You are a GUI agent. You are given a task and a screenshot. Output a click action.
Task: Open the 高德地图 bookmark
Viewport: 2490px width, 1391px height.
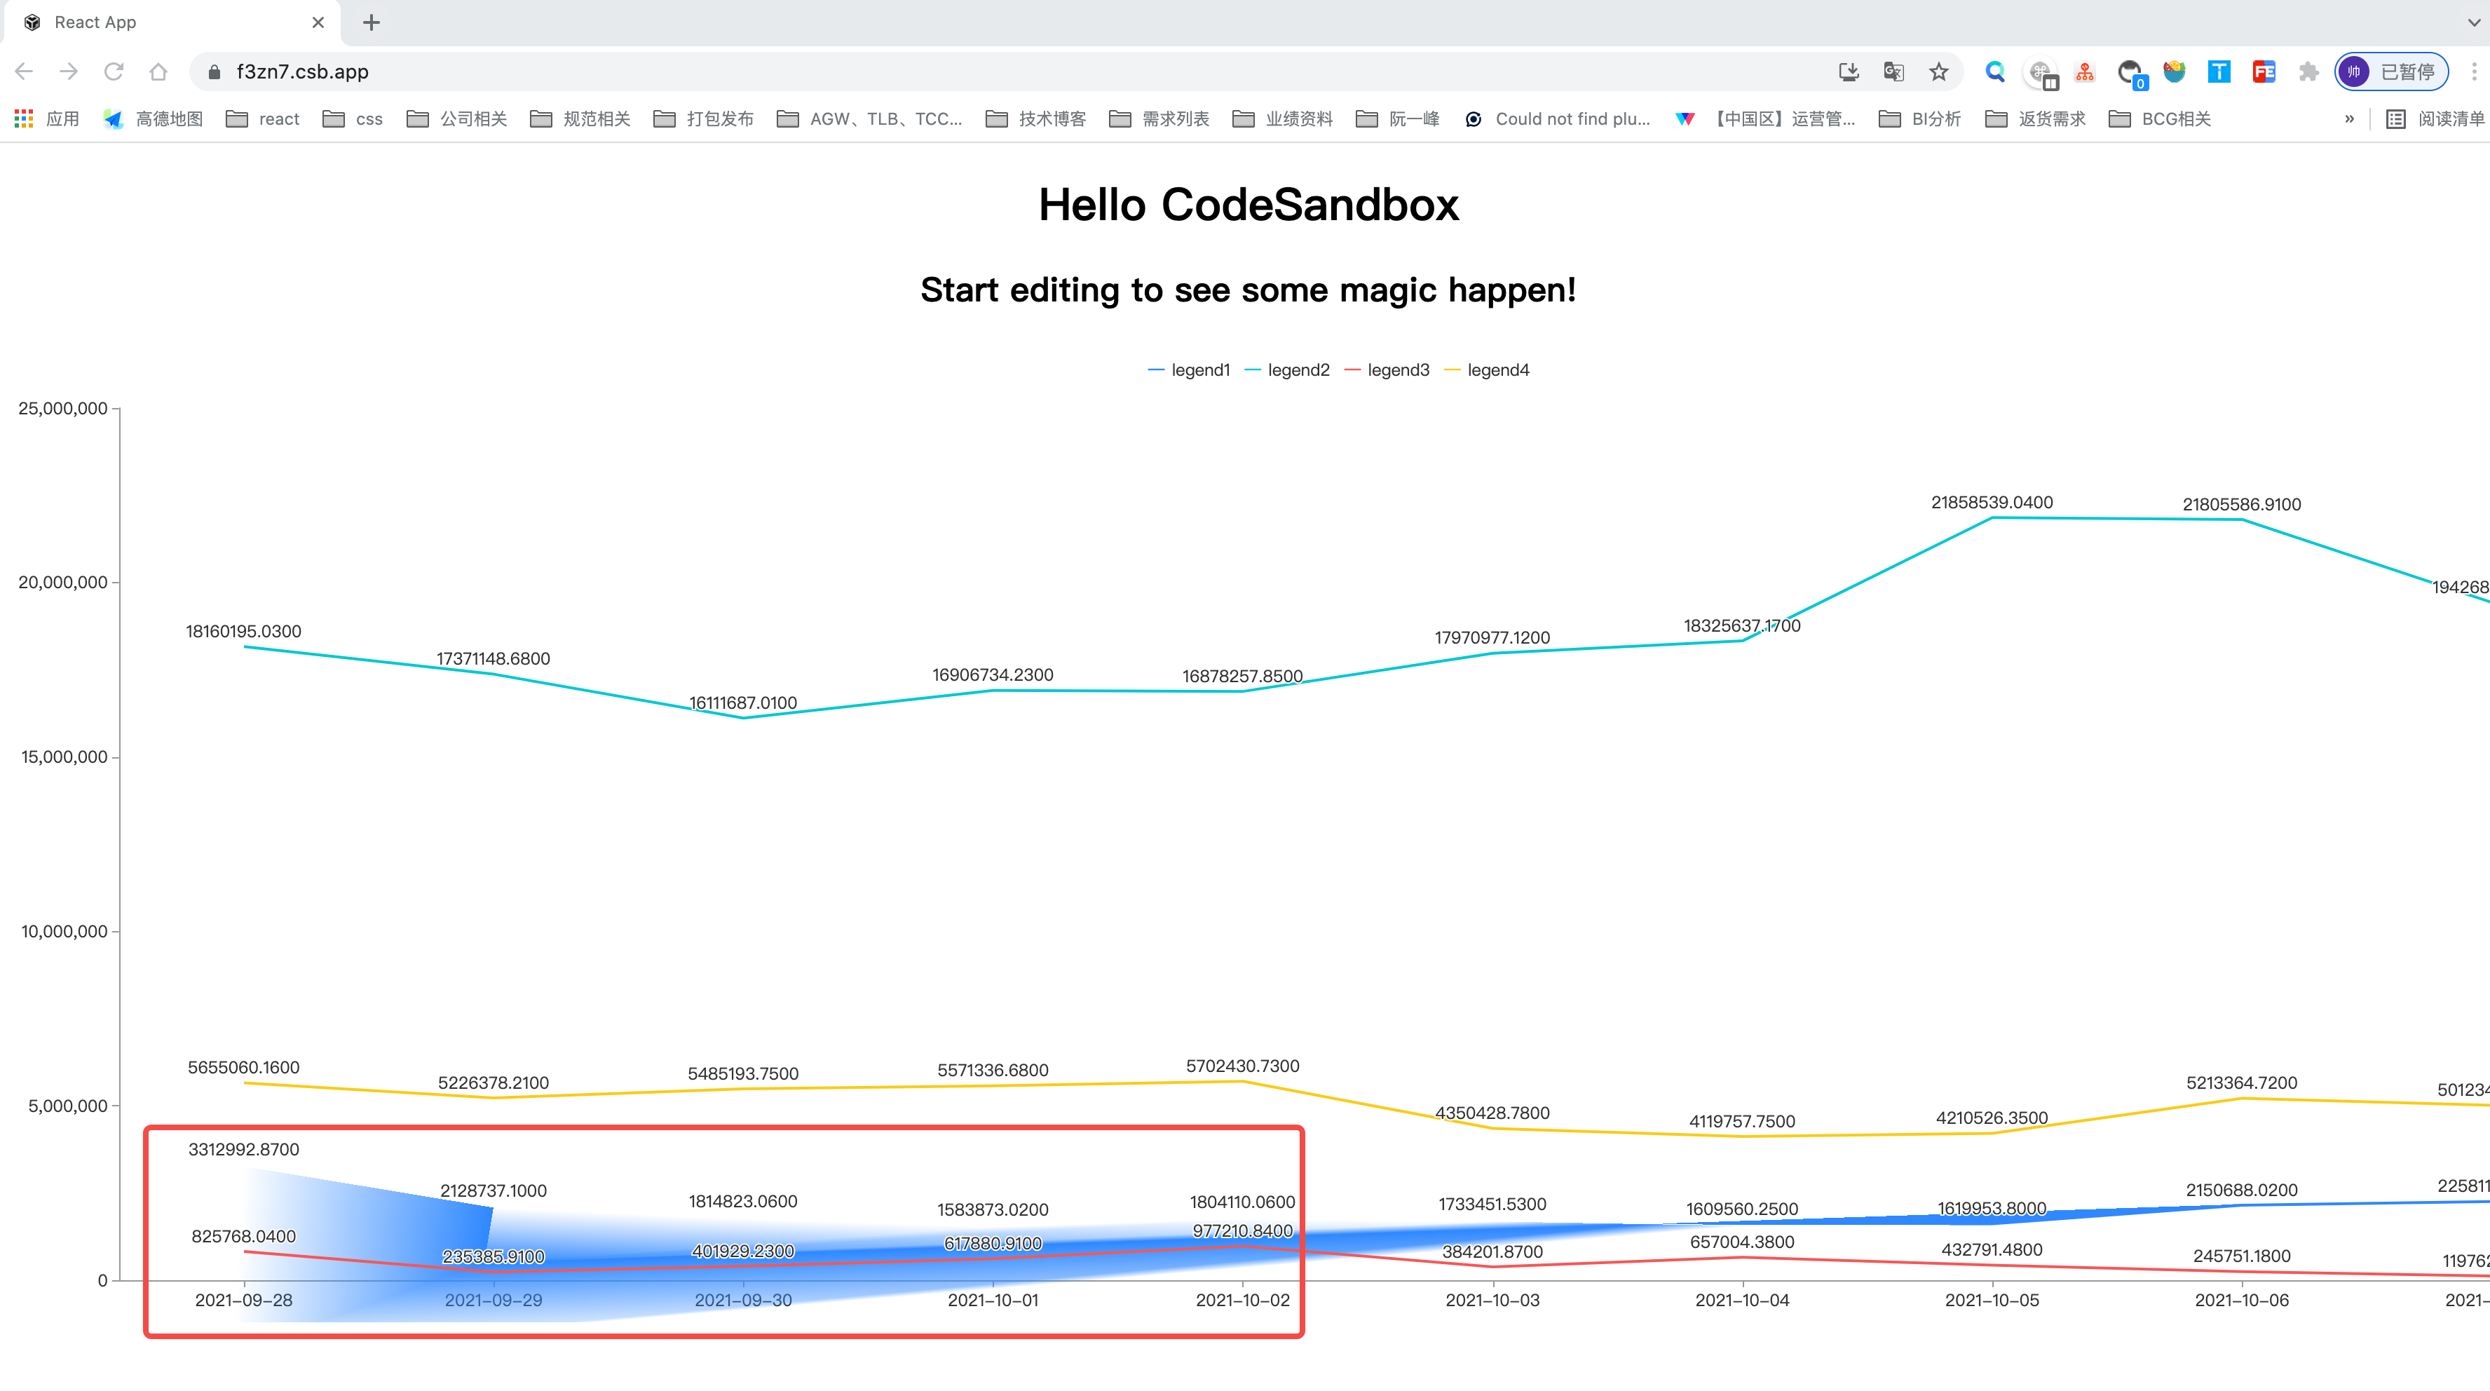click(x=153, y=119)
